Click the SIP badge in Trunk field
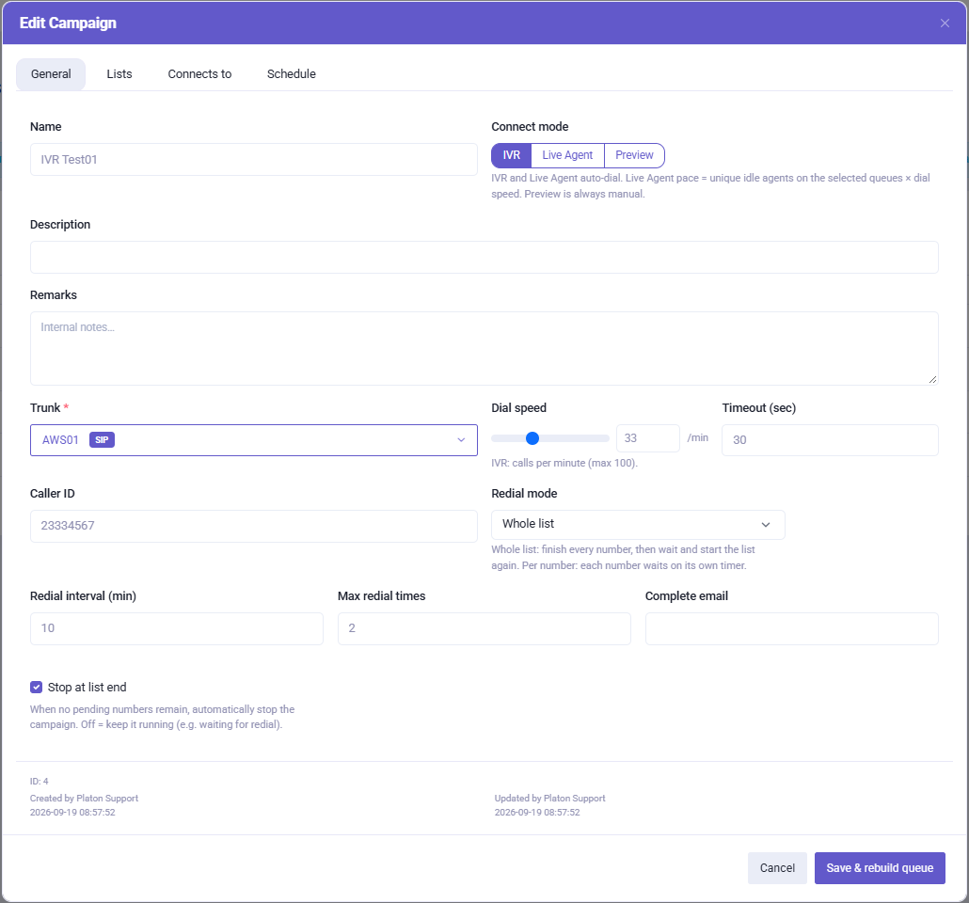Viewport: 969px width, 903px height. point(102,440)
